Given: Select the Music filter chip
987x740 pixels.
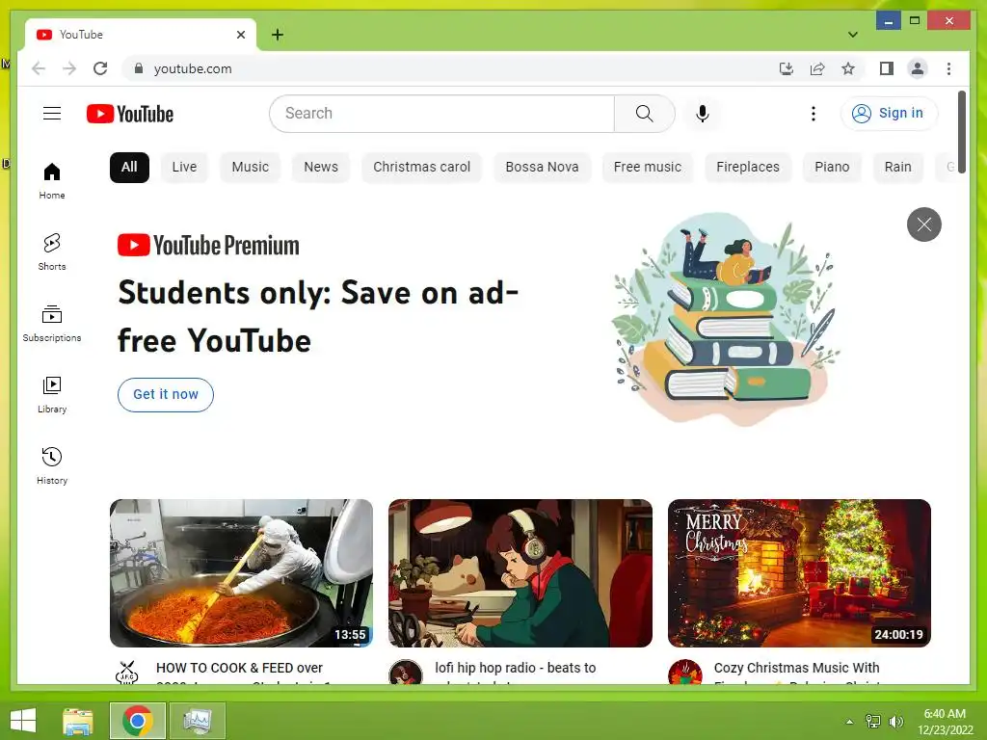Looking at the screenshot, I should point(250,168).
